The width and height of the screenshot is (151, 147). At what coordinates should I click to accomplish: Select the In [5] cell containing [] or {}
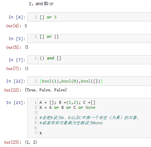click(89, 38)
